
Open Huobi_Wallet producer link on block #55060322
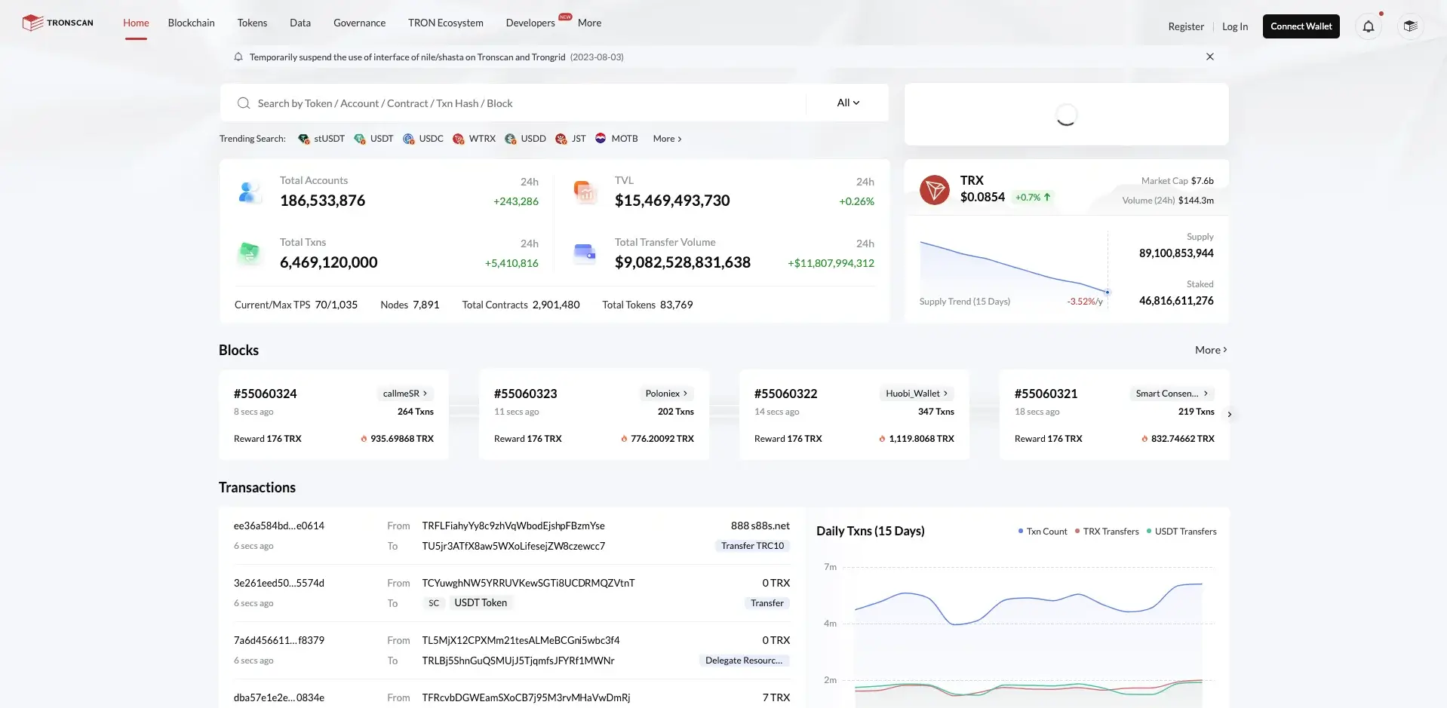coord(917,394)
